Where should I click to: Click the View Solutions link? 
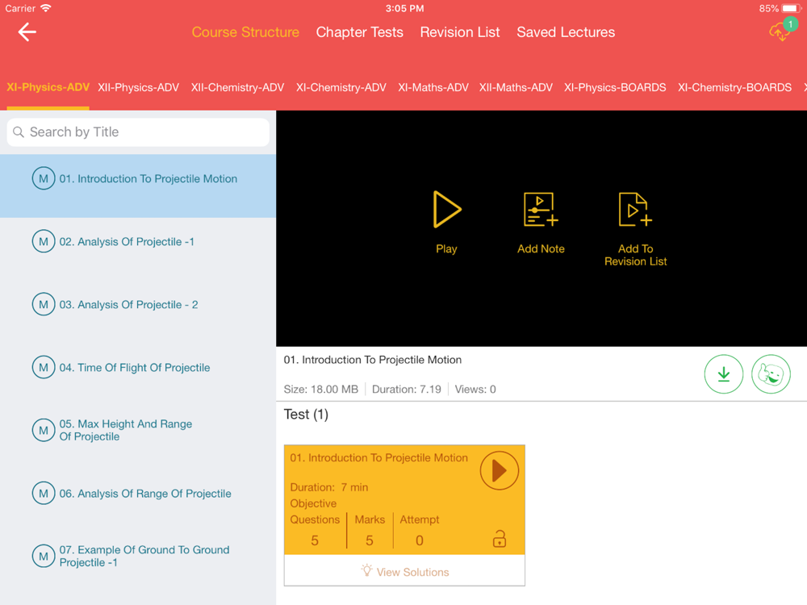tap(404, 571)
